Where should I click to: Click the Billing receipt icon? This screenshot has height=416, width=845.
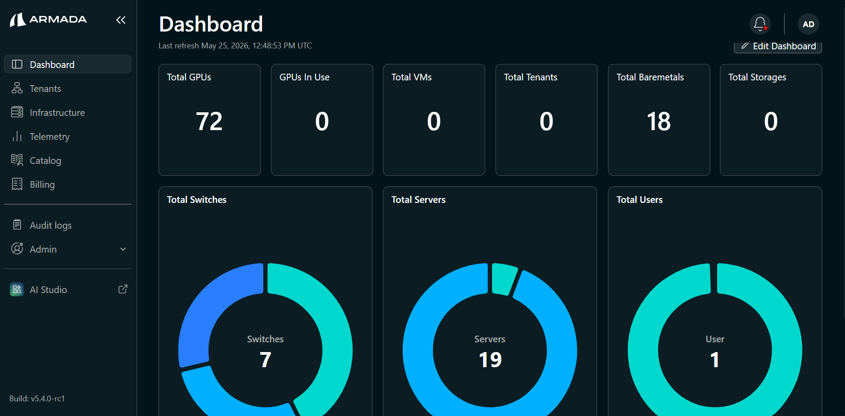[17, 184]
